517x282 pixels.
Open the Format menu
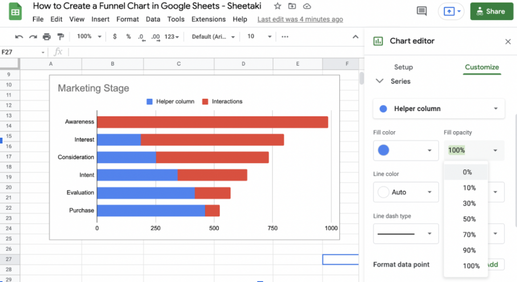pos(127,19)
